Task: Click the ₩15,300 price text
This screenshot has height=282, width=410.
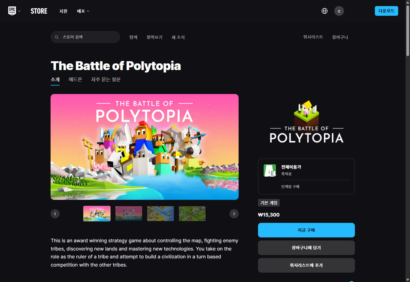Action: pos(269,215)
